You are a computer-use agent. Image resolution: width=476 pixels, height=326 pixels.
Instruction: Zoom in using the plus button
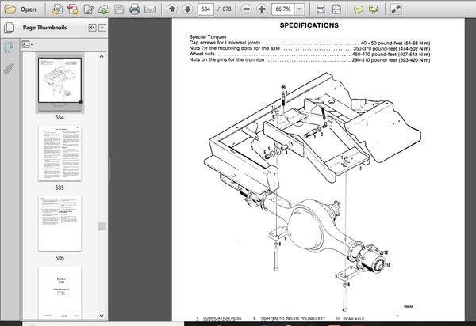tap(261, 9)
